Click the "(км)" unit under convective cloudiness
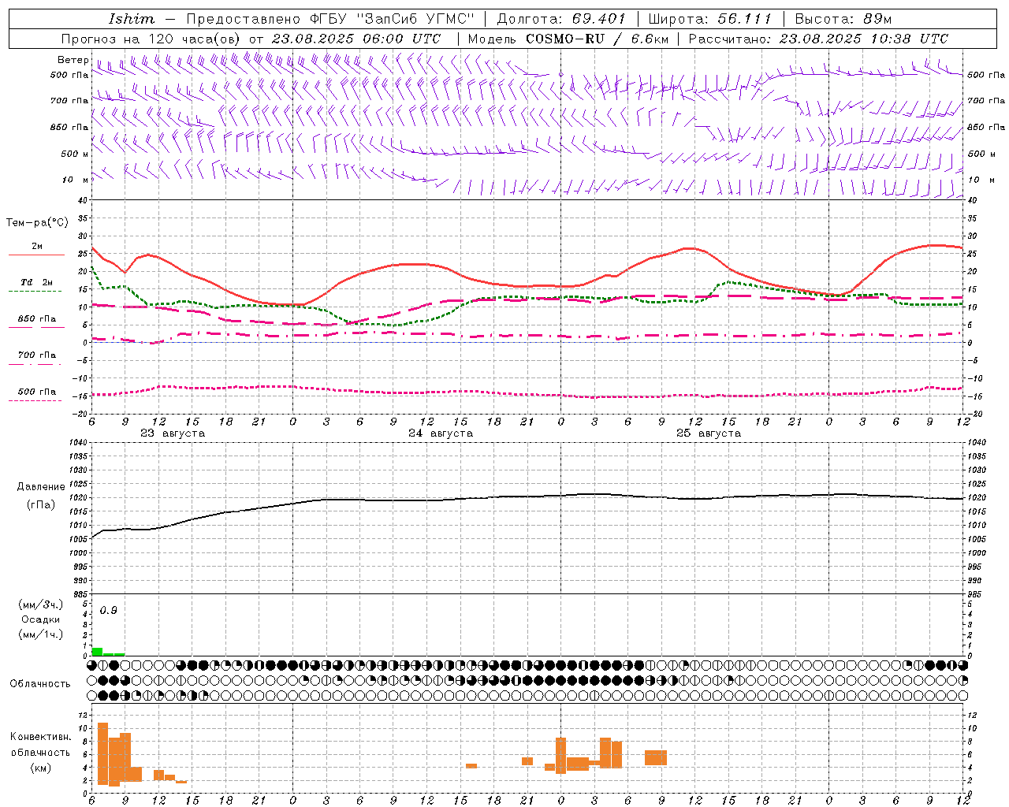1009x807 pixels. (x=41, y=768)
